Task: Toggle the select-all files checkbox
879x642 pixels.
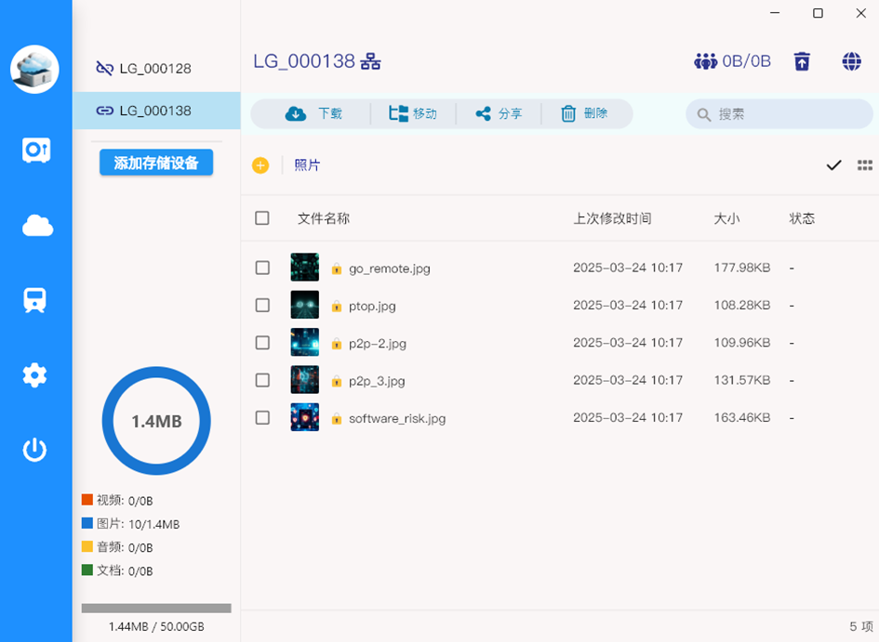Action: point(261,217)
